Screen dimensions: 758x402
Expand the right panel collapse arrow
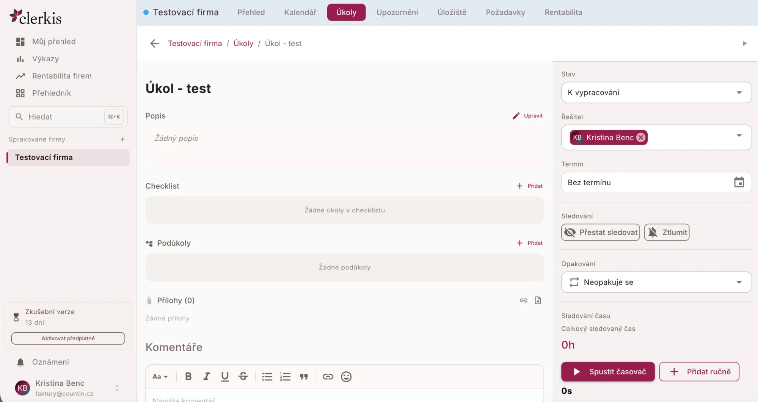coord(744,44)
